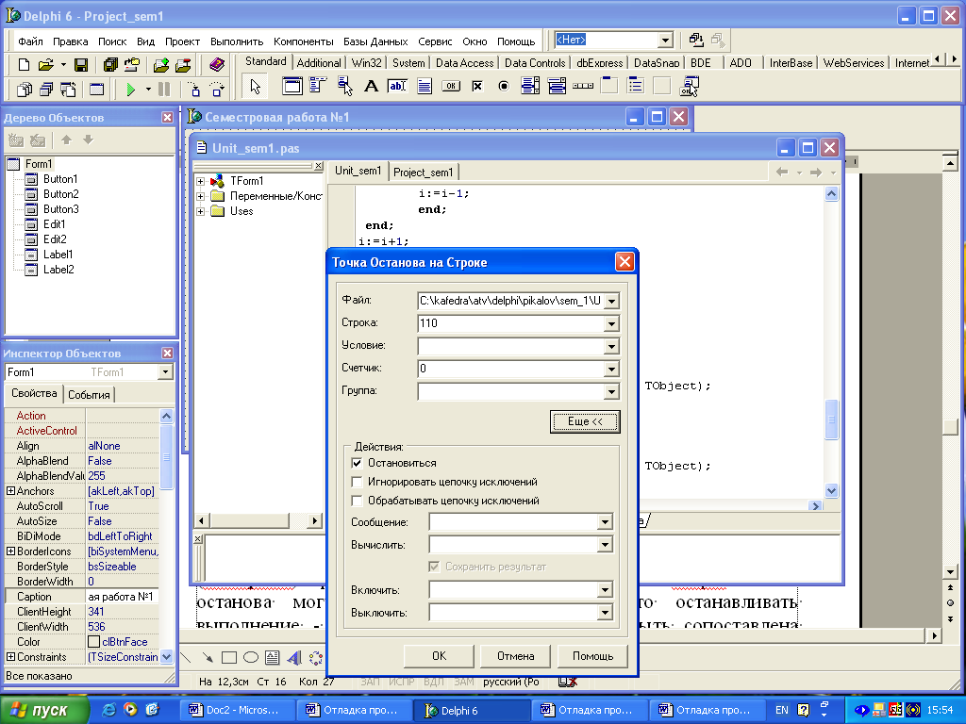Image resolution: width=966 pixels, height=724 pixels.
Task: Select Button2 in the object tree
Action: (60, 194)
